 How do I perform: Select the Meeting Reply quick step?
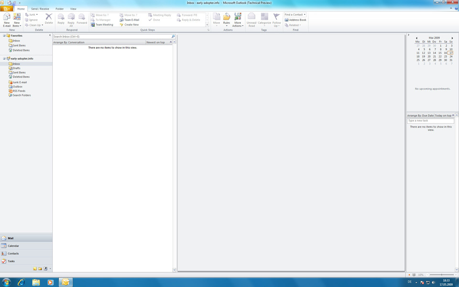click(x=160, y=15)
